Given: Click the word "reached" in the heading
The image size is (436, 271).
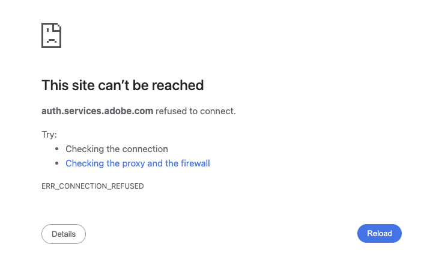Looking at the screenshot, I should tap(178, 85).
